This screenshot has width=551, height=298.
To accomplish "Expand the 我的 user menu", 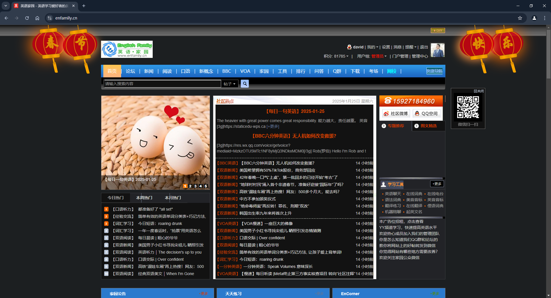I will pyautogui.click(x=372, y=47).
